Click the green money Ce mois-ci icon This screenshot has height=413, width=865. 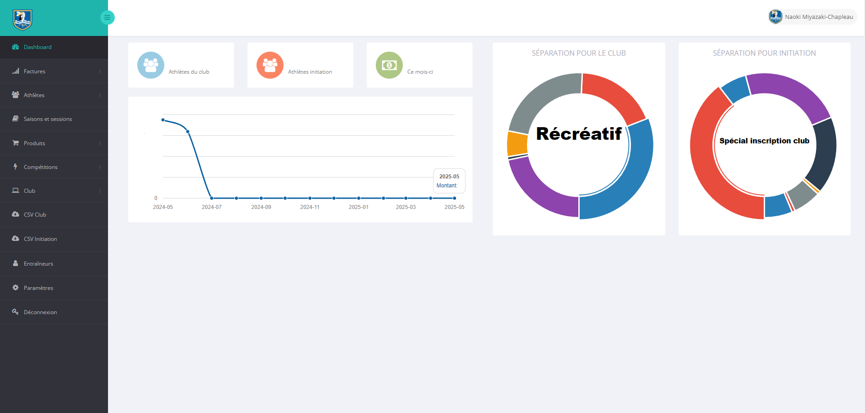(x=389, y=65)
